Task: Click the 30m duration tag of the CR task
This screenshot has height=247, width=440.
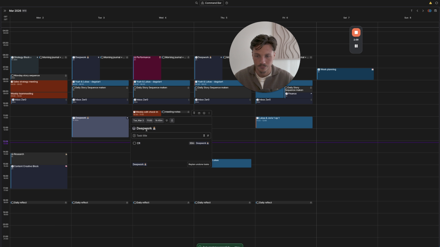Action: click(192, 143)
